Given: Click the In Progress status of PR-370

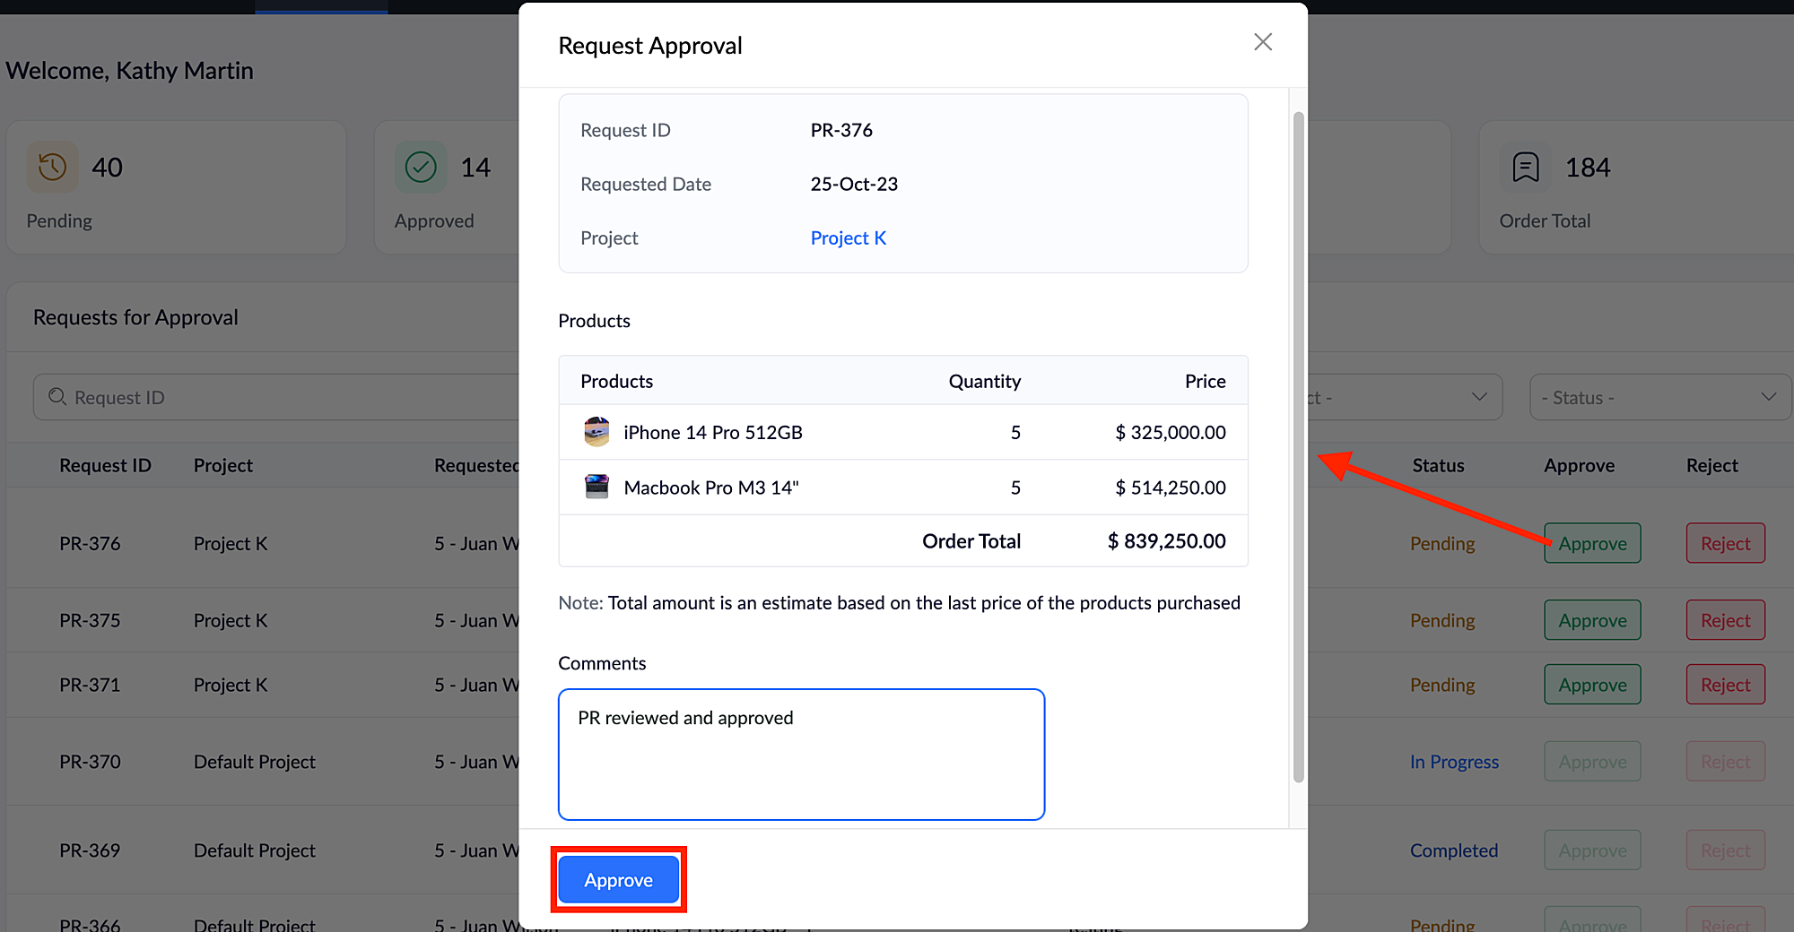Looking at the screenshot, I should (1454, 762).
